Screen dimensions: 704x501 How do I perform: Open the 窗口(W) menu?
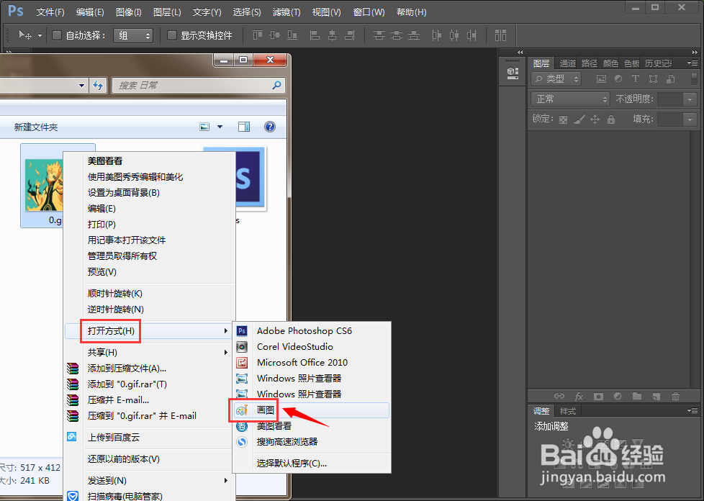click(x=369, y=12)
